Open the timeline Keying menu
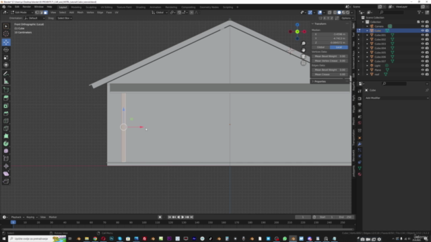 coord(32,217)
